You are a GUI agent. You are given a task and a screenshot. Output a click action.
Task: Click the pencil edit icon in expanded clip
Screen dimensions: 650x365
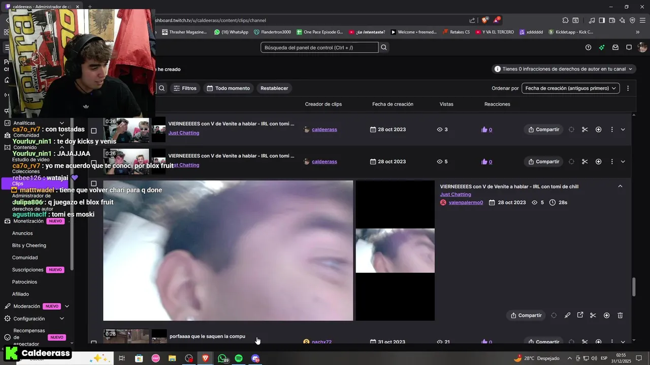point(567,315)
